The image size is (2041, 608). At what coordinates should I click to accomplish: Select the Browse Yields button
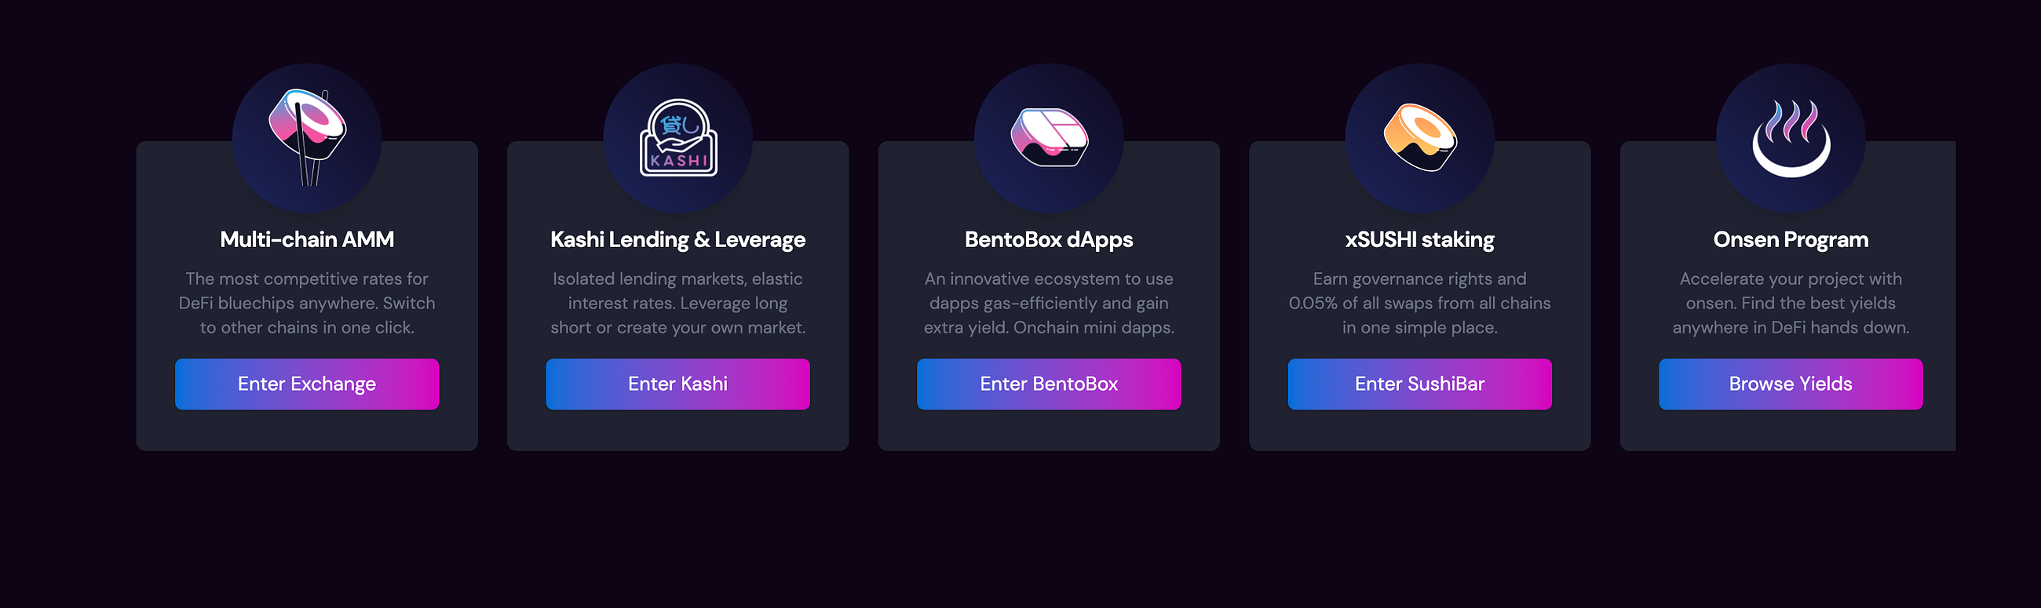tap(1791, 384)
